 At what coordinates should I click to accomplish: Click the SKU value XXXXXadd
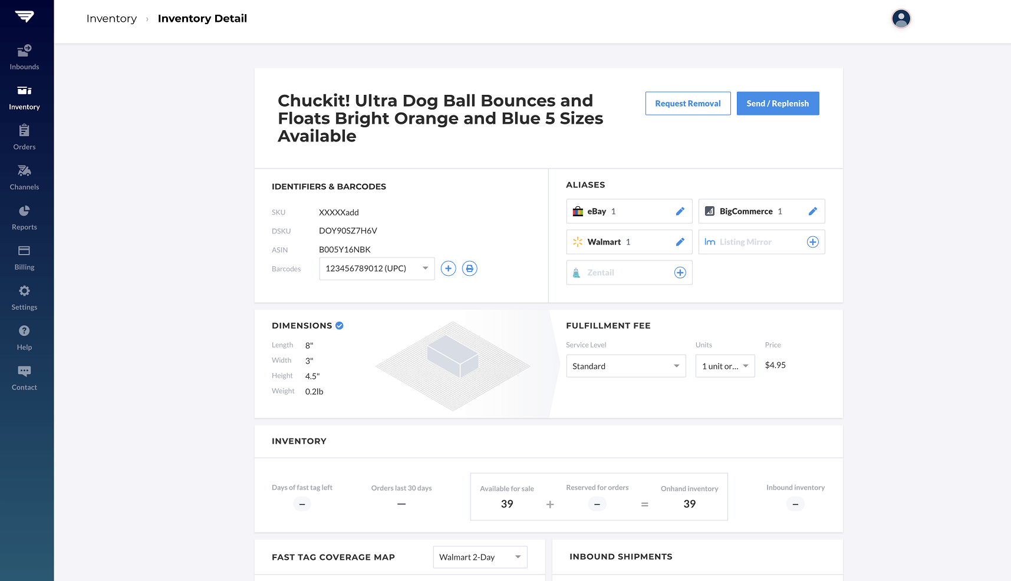339,212
